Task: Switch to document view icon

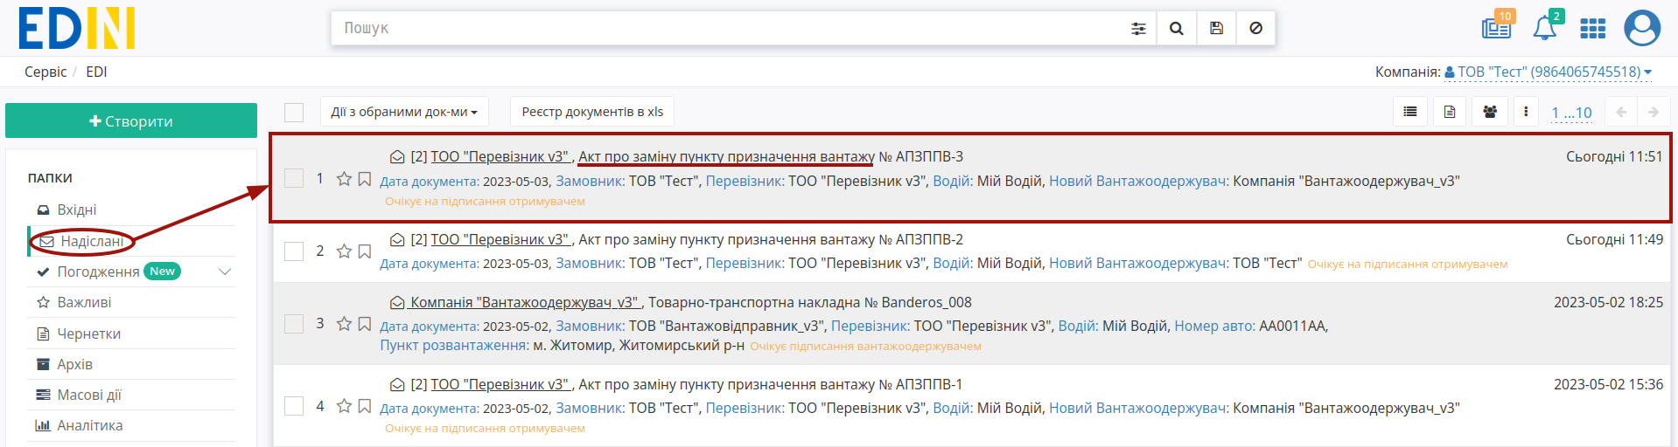Action: point(1450,112)
